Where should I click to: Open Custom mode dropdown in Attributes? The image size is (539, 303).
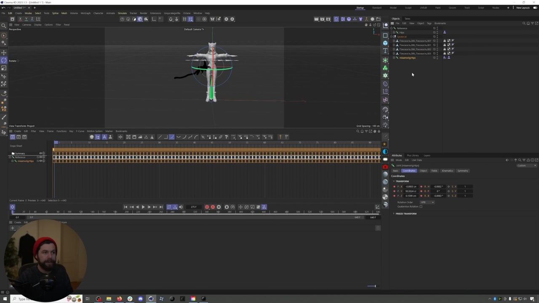point(526,165)
